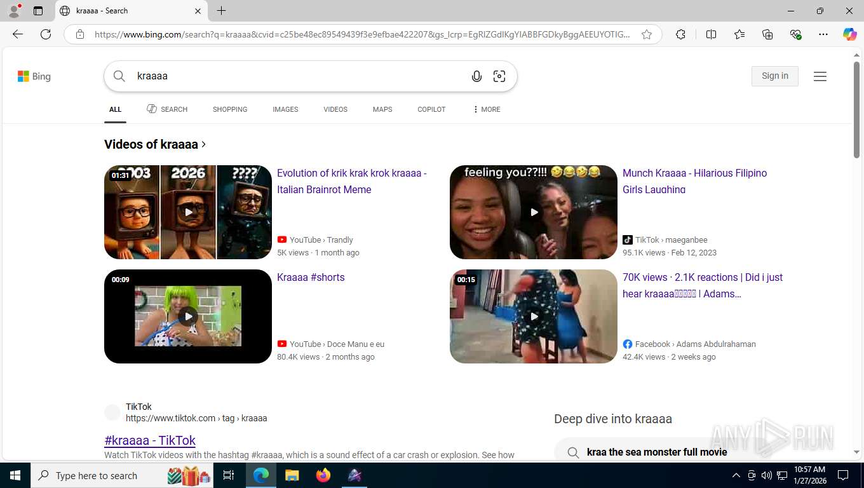Click the browser address bar
Screen dimensions: 864x488
point(362,34)
